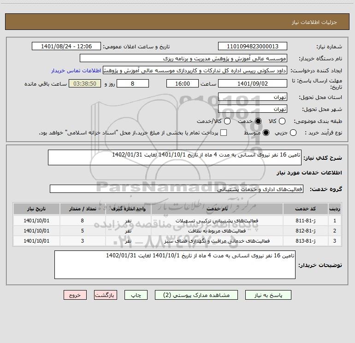The height and width of the screenshot is (343, 355).
Task: Click the اطلاعات خدمات مورد نیاز heading
Action: (x=309, y=173)
